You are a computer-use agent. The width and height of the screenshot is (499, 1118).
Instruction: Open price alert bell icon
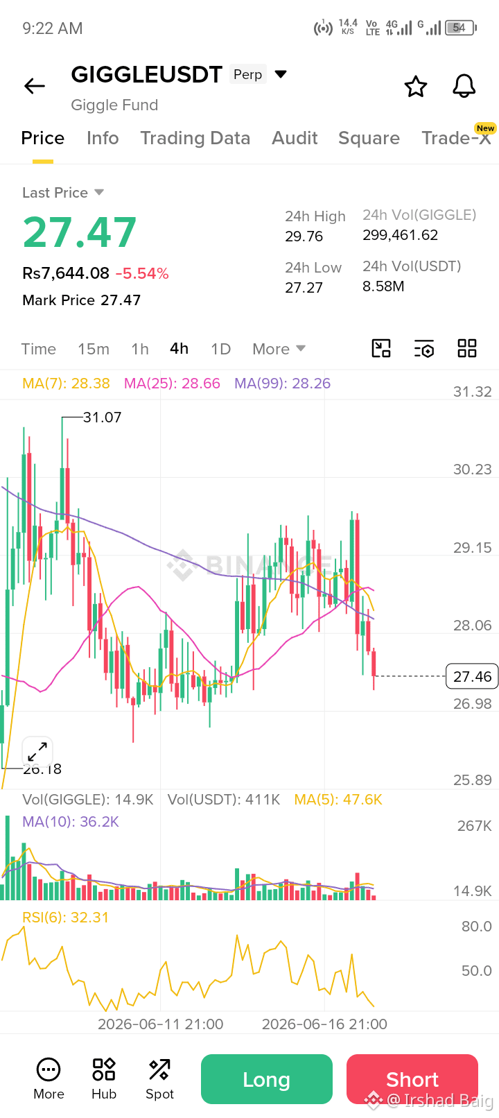464,87
